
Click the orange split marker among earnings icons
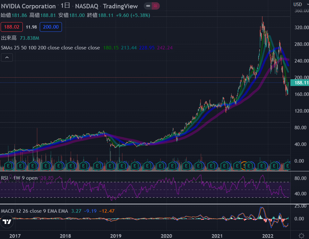[x=244, y=166]
